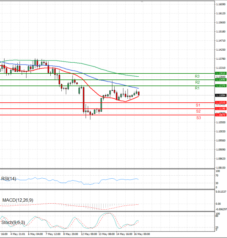Click the 1.11190 S2 price label

pyautogui.click(x=221, y=109)
